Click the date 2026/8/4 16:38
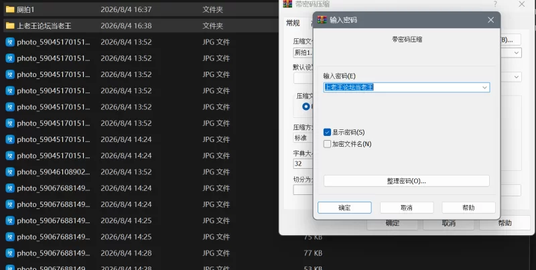 pos(126,25)
